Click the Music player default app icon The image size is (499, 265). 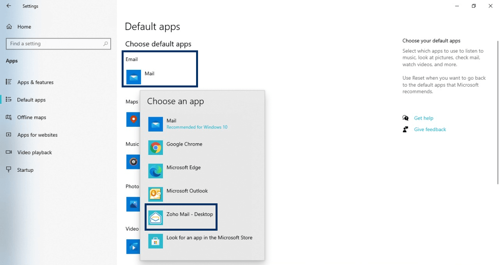pyautogui.click(x=133, y=162)
